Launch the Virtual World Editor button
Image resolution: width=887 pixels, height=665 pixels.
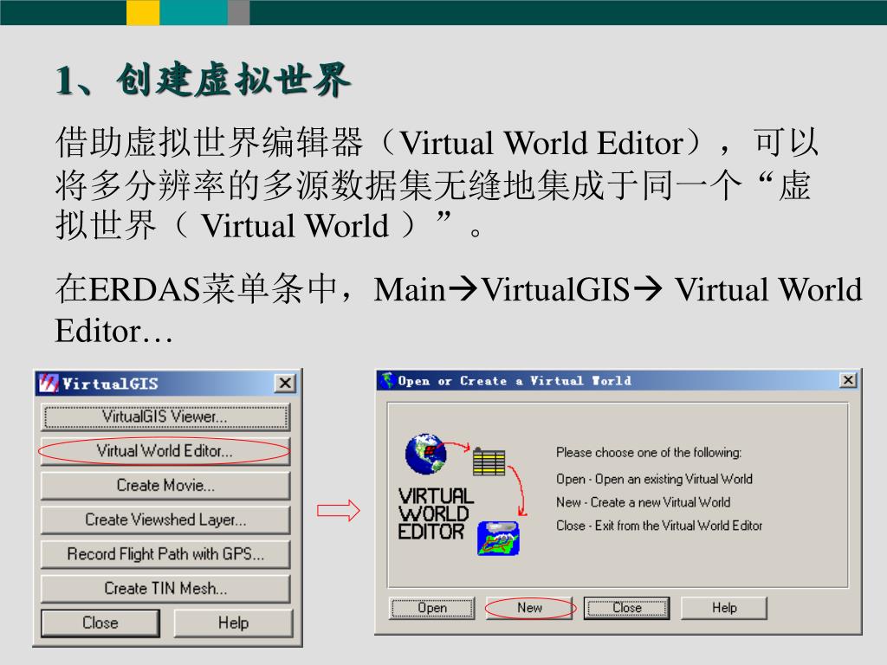(165, 451)
